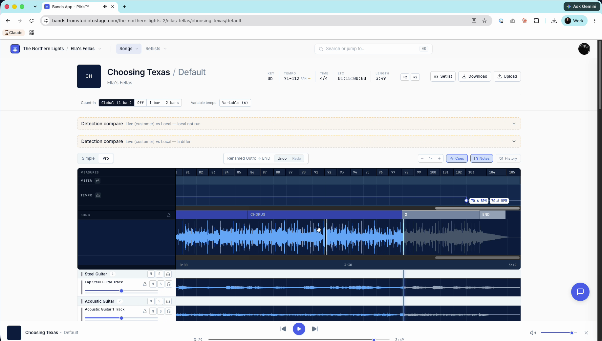Mute player with speaker icon
Screen dimensions: 602x341
tap(533, 333)
